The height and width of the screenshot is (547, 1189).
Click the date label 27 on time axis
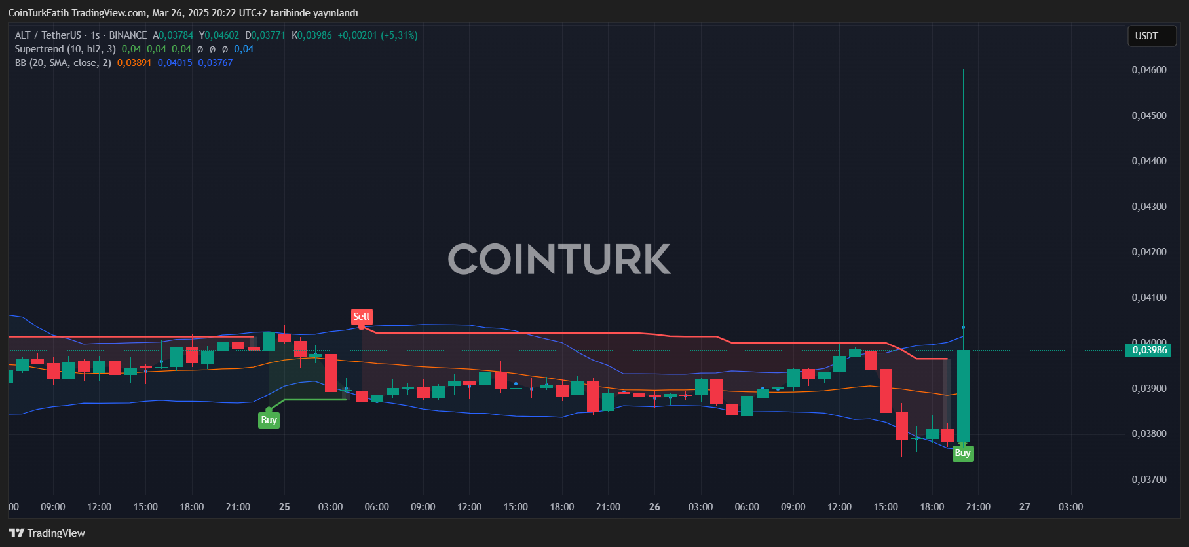pyautogui.click(x=1025, y=507)
